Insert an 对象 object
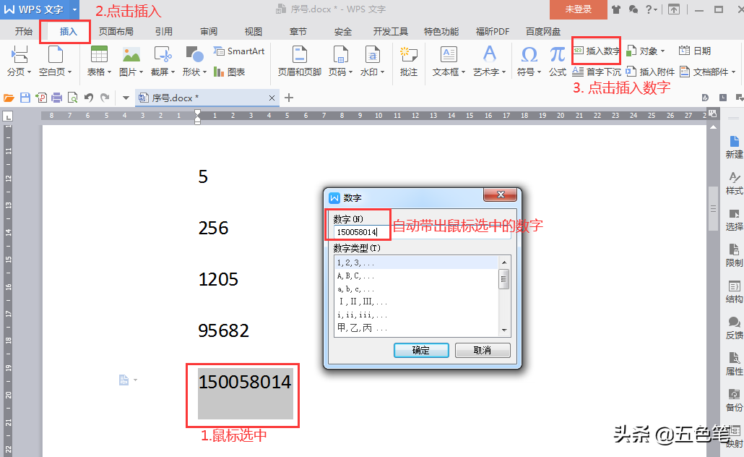The width and height of the screenshot is (744, 457). coord(645,51)
